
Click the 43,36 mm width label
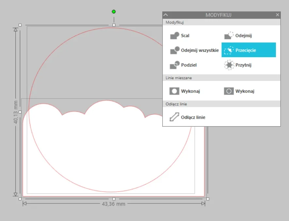click(114, 204)
